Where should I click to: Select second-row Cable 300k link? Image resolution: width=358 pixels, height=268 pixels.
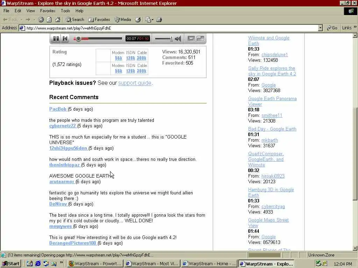(x=142, y=71)
